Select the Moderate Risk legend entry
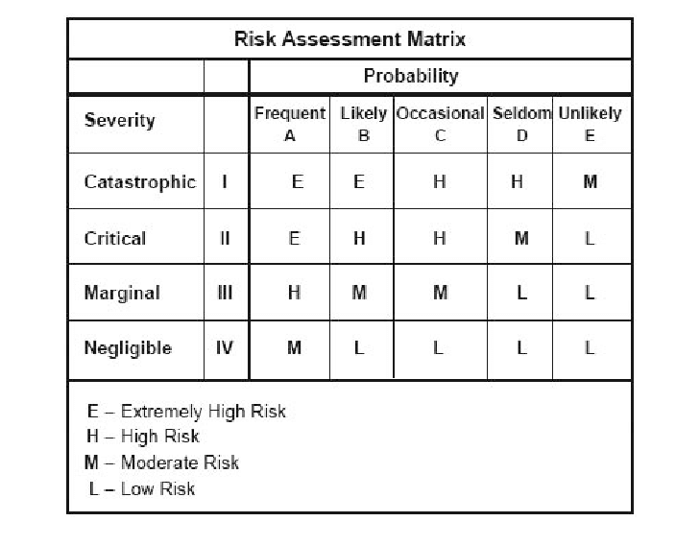 [x=161, y=462]
